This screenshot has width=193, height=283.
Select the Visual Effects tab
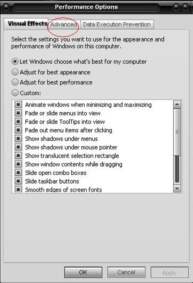[27, 24]
